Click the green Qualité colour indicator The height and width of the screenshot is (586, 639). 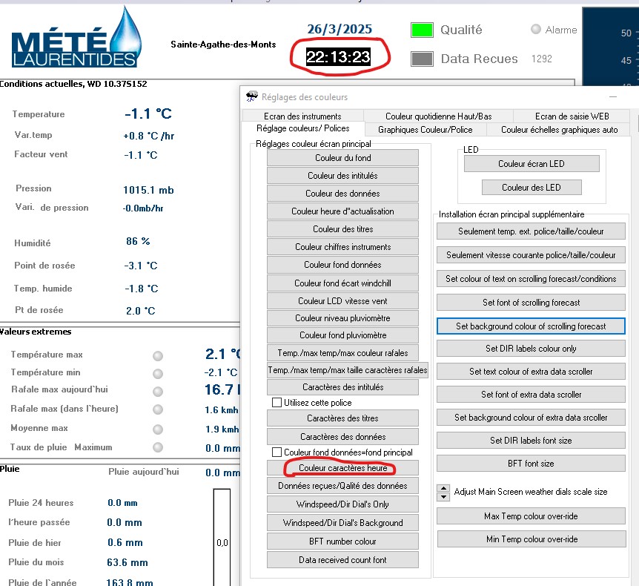[x=422, y=30]
